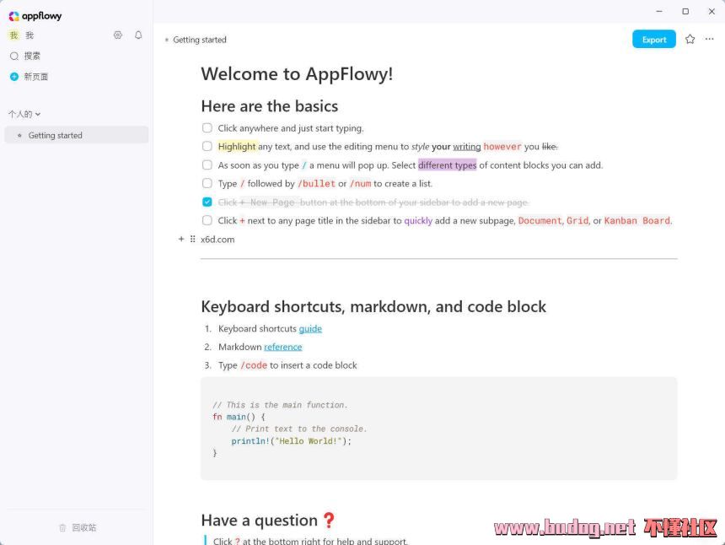Open settings gear icon in sidebar
Viewport: 725px width, 545px height.
118,35
